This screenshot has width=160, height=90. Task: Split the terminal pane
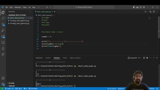pyautogui.click(x=144, y=58)
